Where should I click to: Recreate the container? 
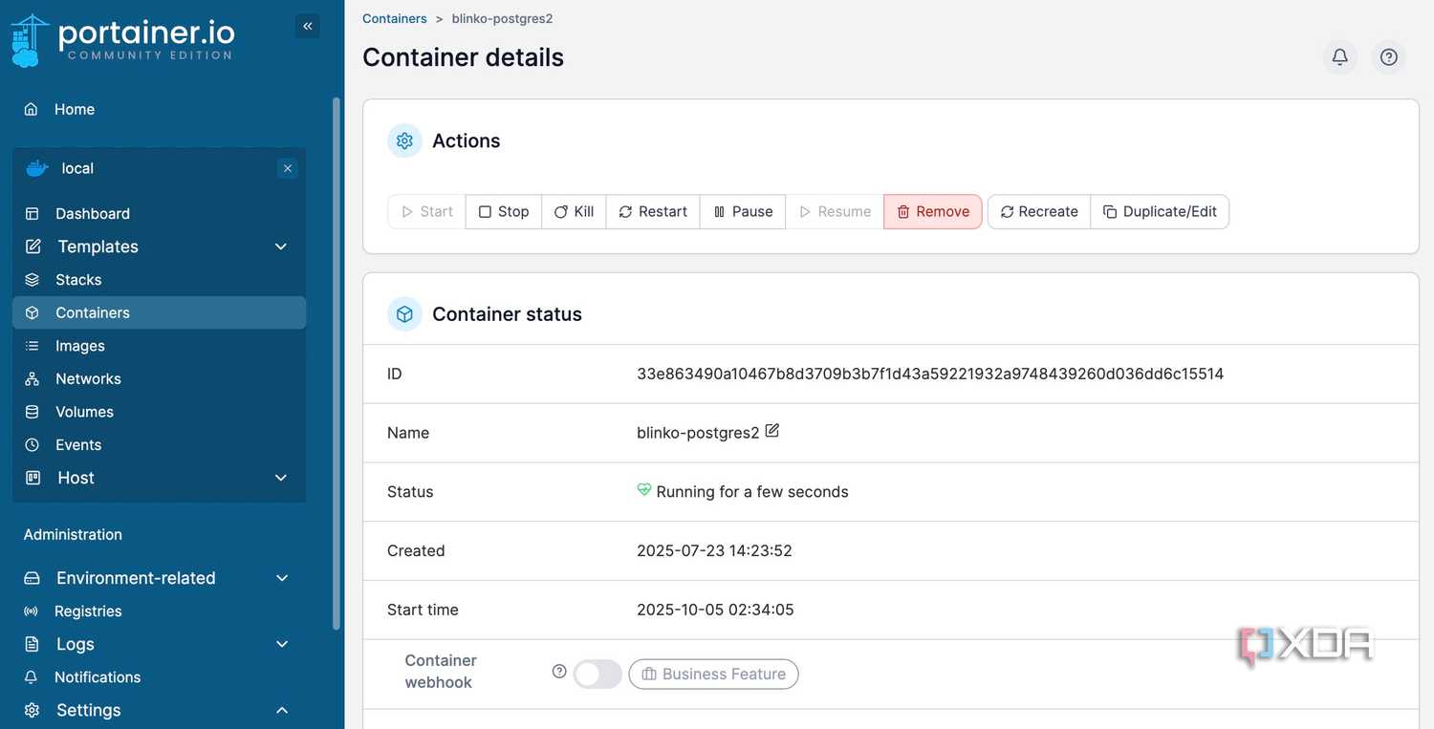[1039, 212]
